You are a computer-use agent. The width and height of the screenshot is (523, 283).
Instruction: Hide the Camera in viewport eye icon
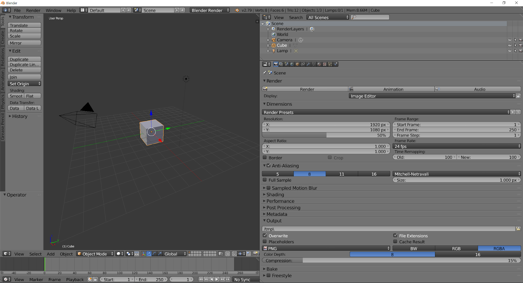[510, 40]
